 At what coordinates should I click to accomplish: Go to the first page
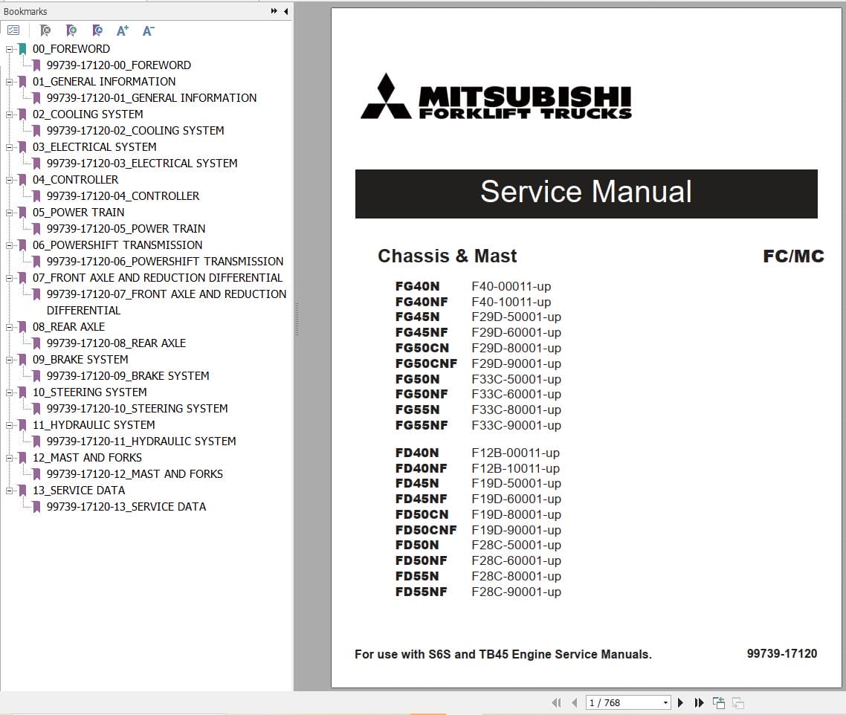coord(556,702)
